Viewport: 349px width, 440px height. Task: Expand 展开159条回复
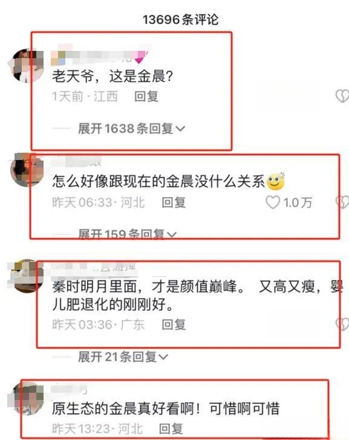[x=127, y=234]
